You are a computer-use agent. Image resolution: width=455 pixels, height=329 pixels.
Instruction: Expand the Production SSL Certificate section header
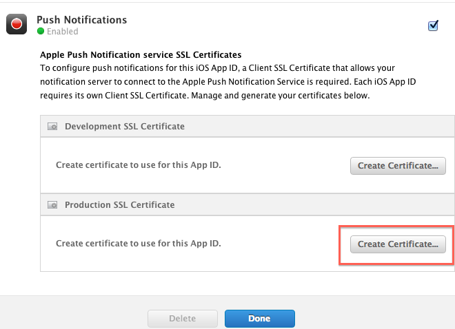click(x=247, y=204)
